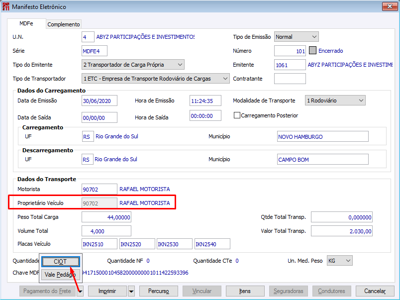This screenshot has width=400, height=300.
Task: Click the plate field IKN2520
Action: click(x=137, y=244)
